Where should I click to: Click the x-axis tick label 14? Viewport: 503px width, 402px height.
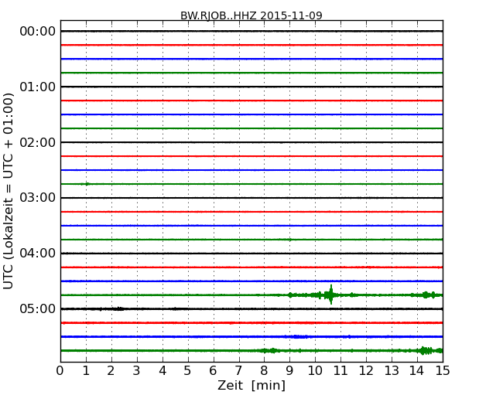tap(417, 371)
